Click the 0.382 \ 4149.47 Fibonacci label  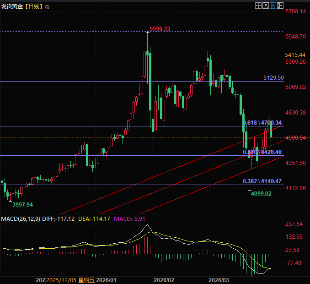[262, 181]
